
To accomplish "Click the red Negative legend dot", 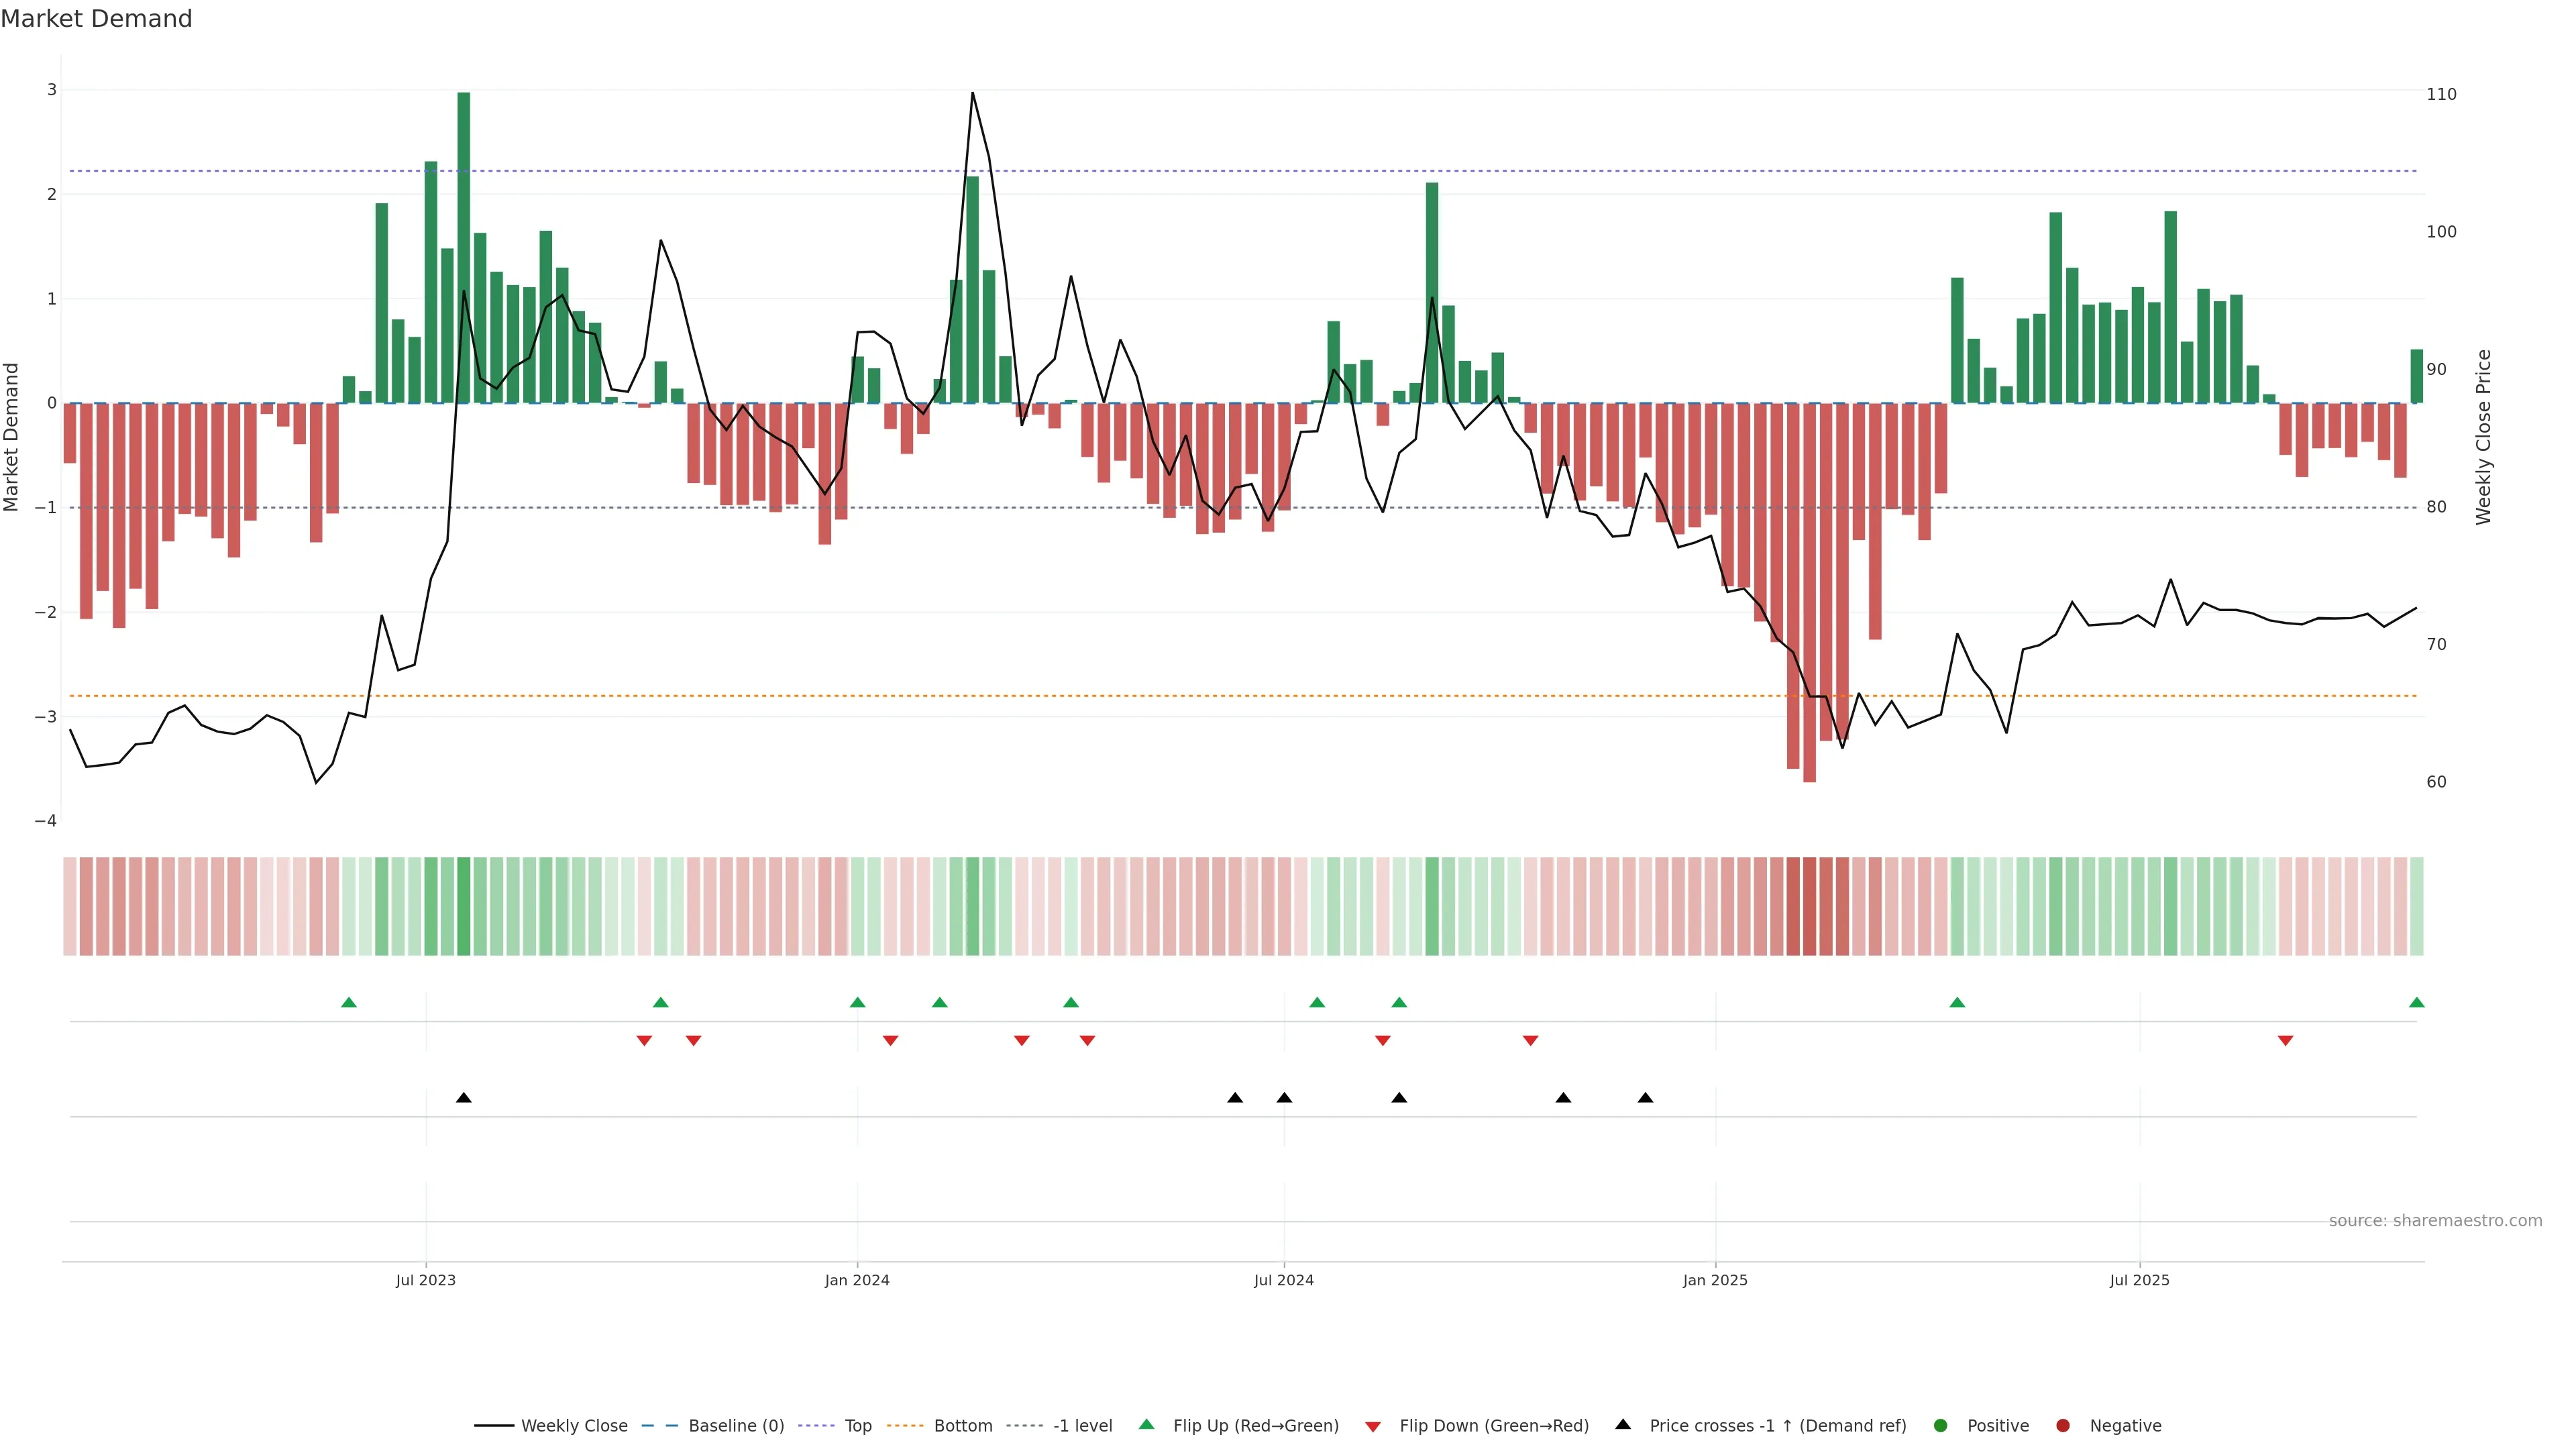I will point(2063,1425).
